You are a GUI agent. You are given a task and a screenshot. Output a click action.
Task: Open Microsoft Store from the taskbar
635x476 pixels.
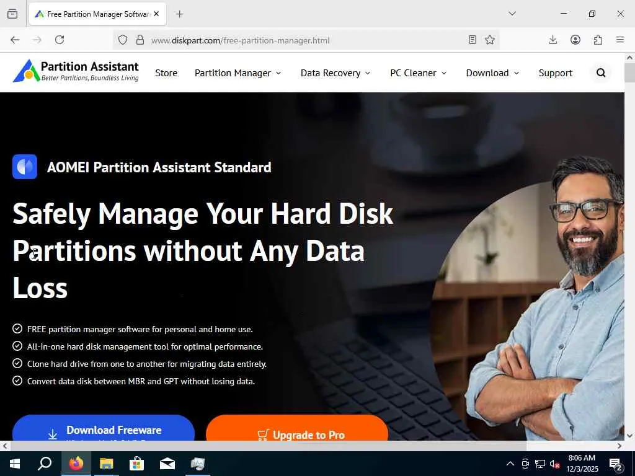(136, 464)
